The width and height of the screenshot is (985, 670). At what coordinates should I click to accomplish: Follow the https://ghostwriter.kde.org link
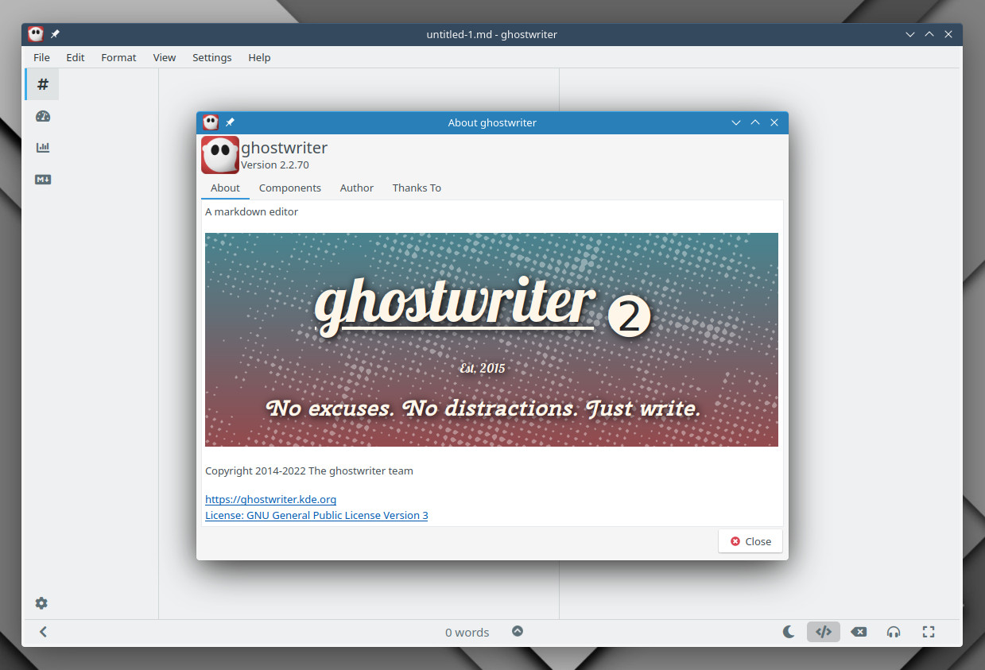click(x=271, y=499)
